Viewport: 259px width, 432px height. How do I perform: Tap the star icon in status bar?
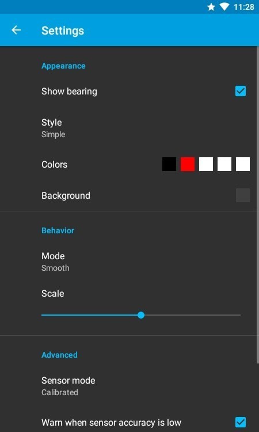click(x=211, y=7)
